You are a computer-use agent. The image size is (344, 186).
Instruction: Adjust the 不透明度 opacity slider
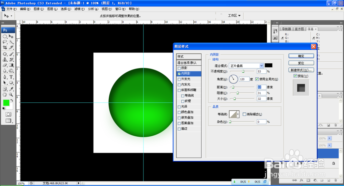243,72
